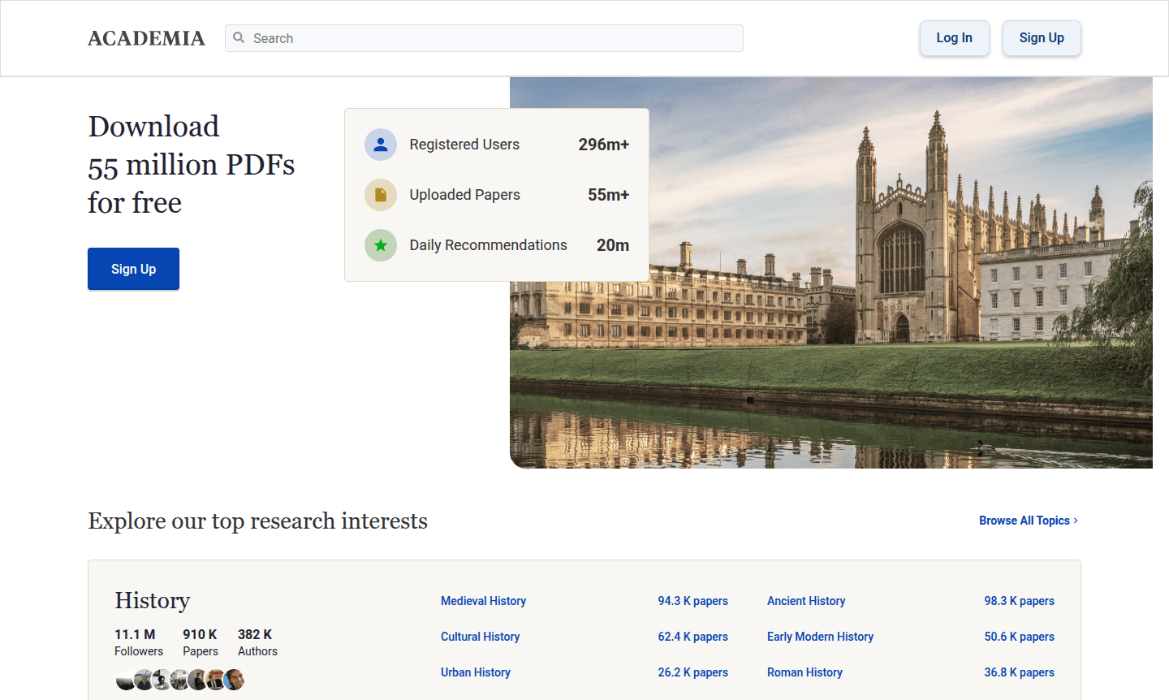
Task: Open the Cultural History topic
Action: pos(480,637)
